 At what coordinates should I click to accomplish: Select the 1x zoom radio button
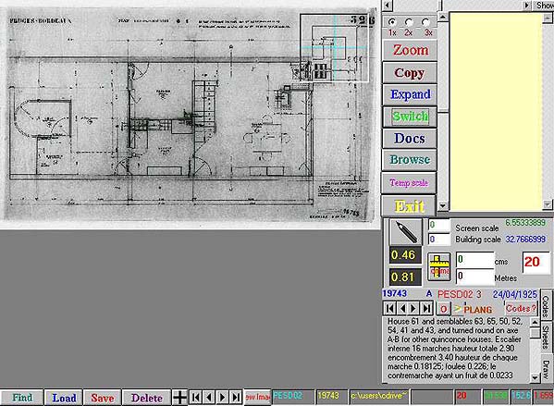click(392, 22)
